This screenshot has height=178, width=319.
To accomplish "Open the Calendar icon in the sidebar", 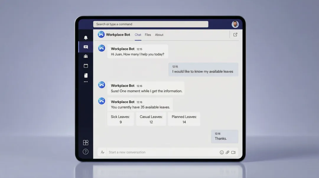I will point(85,66).
